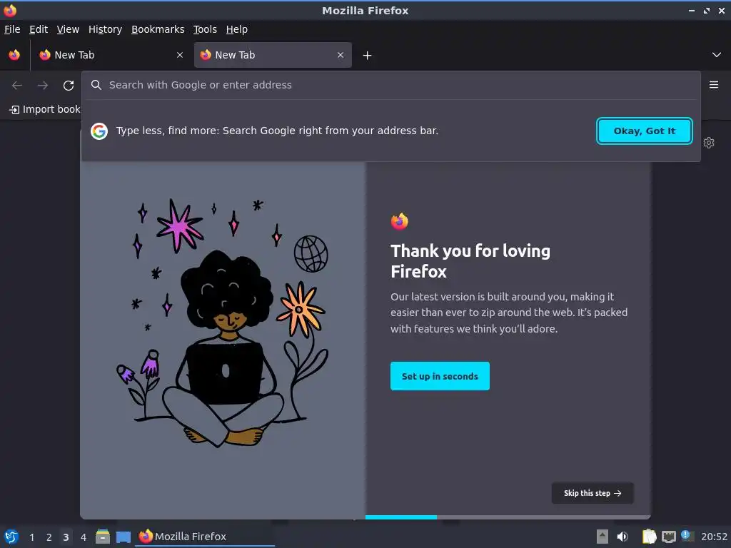
Task: Switch to the first New Tab
Action: (x=112, y=55)
